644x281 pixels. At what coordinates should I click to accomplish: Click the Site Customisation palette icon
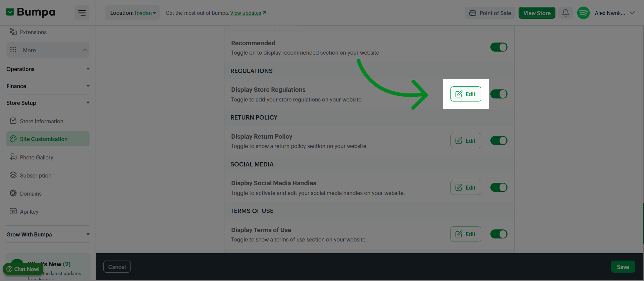point(13,139)
